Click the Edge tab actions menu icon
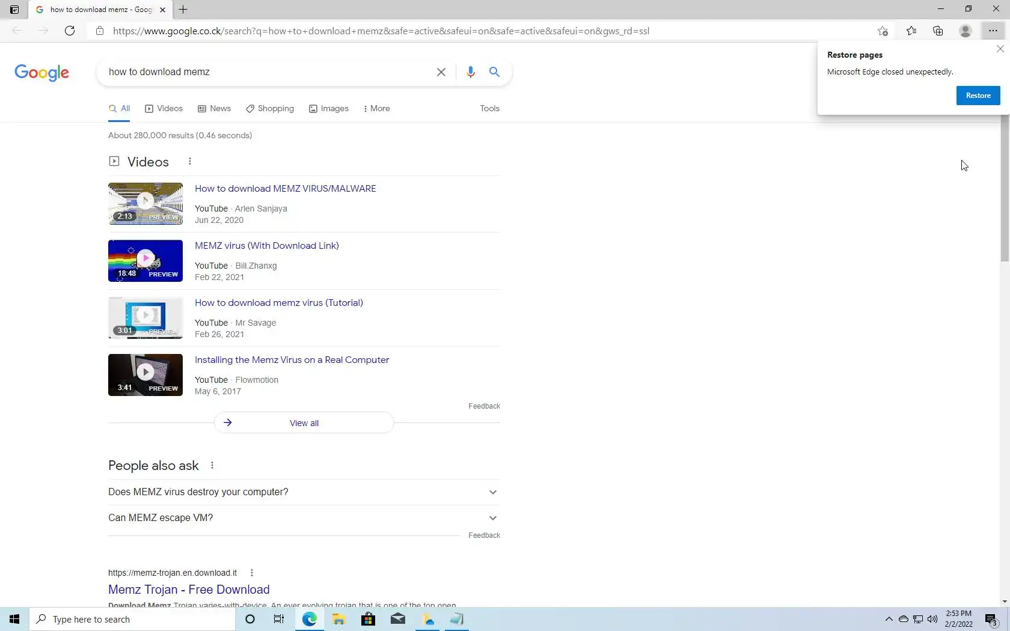 (14, 10)
